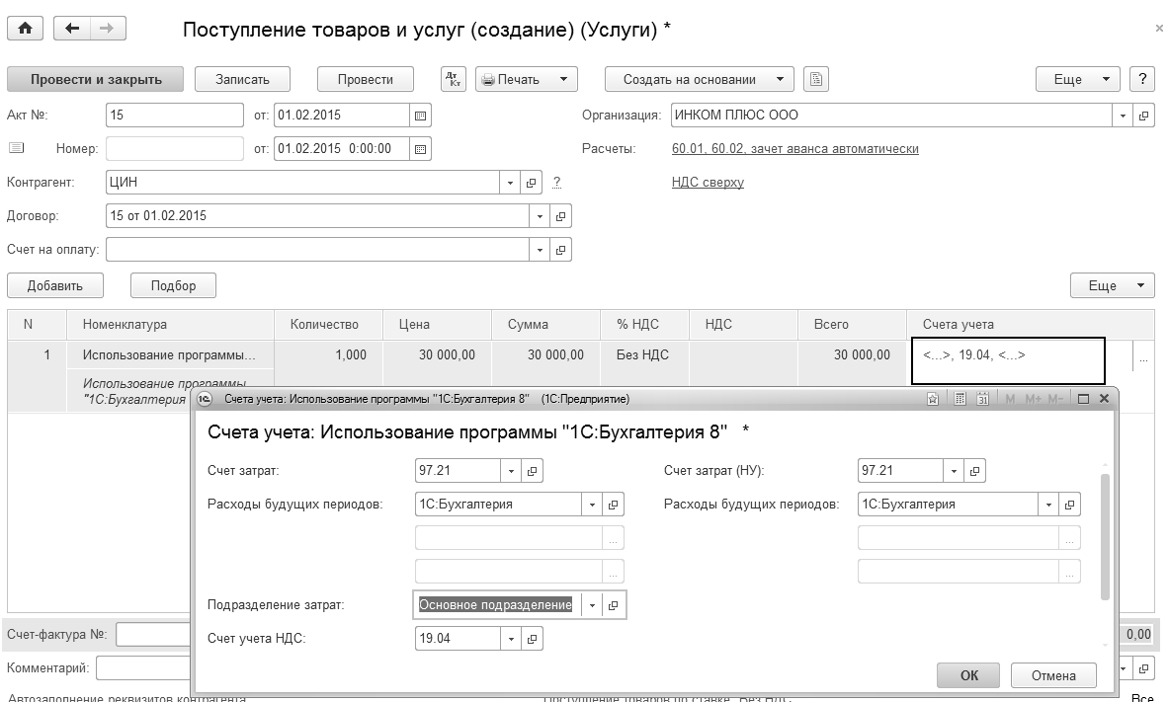1169x702 pixels.
Task: Click the Акт № field with 15
Action: coord(175,116)
